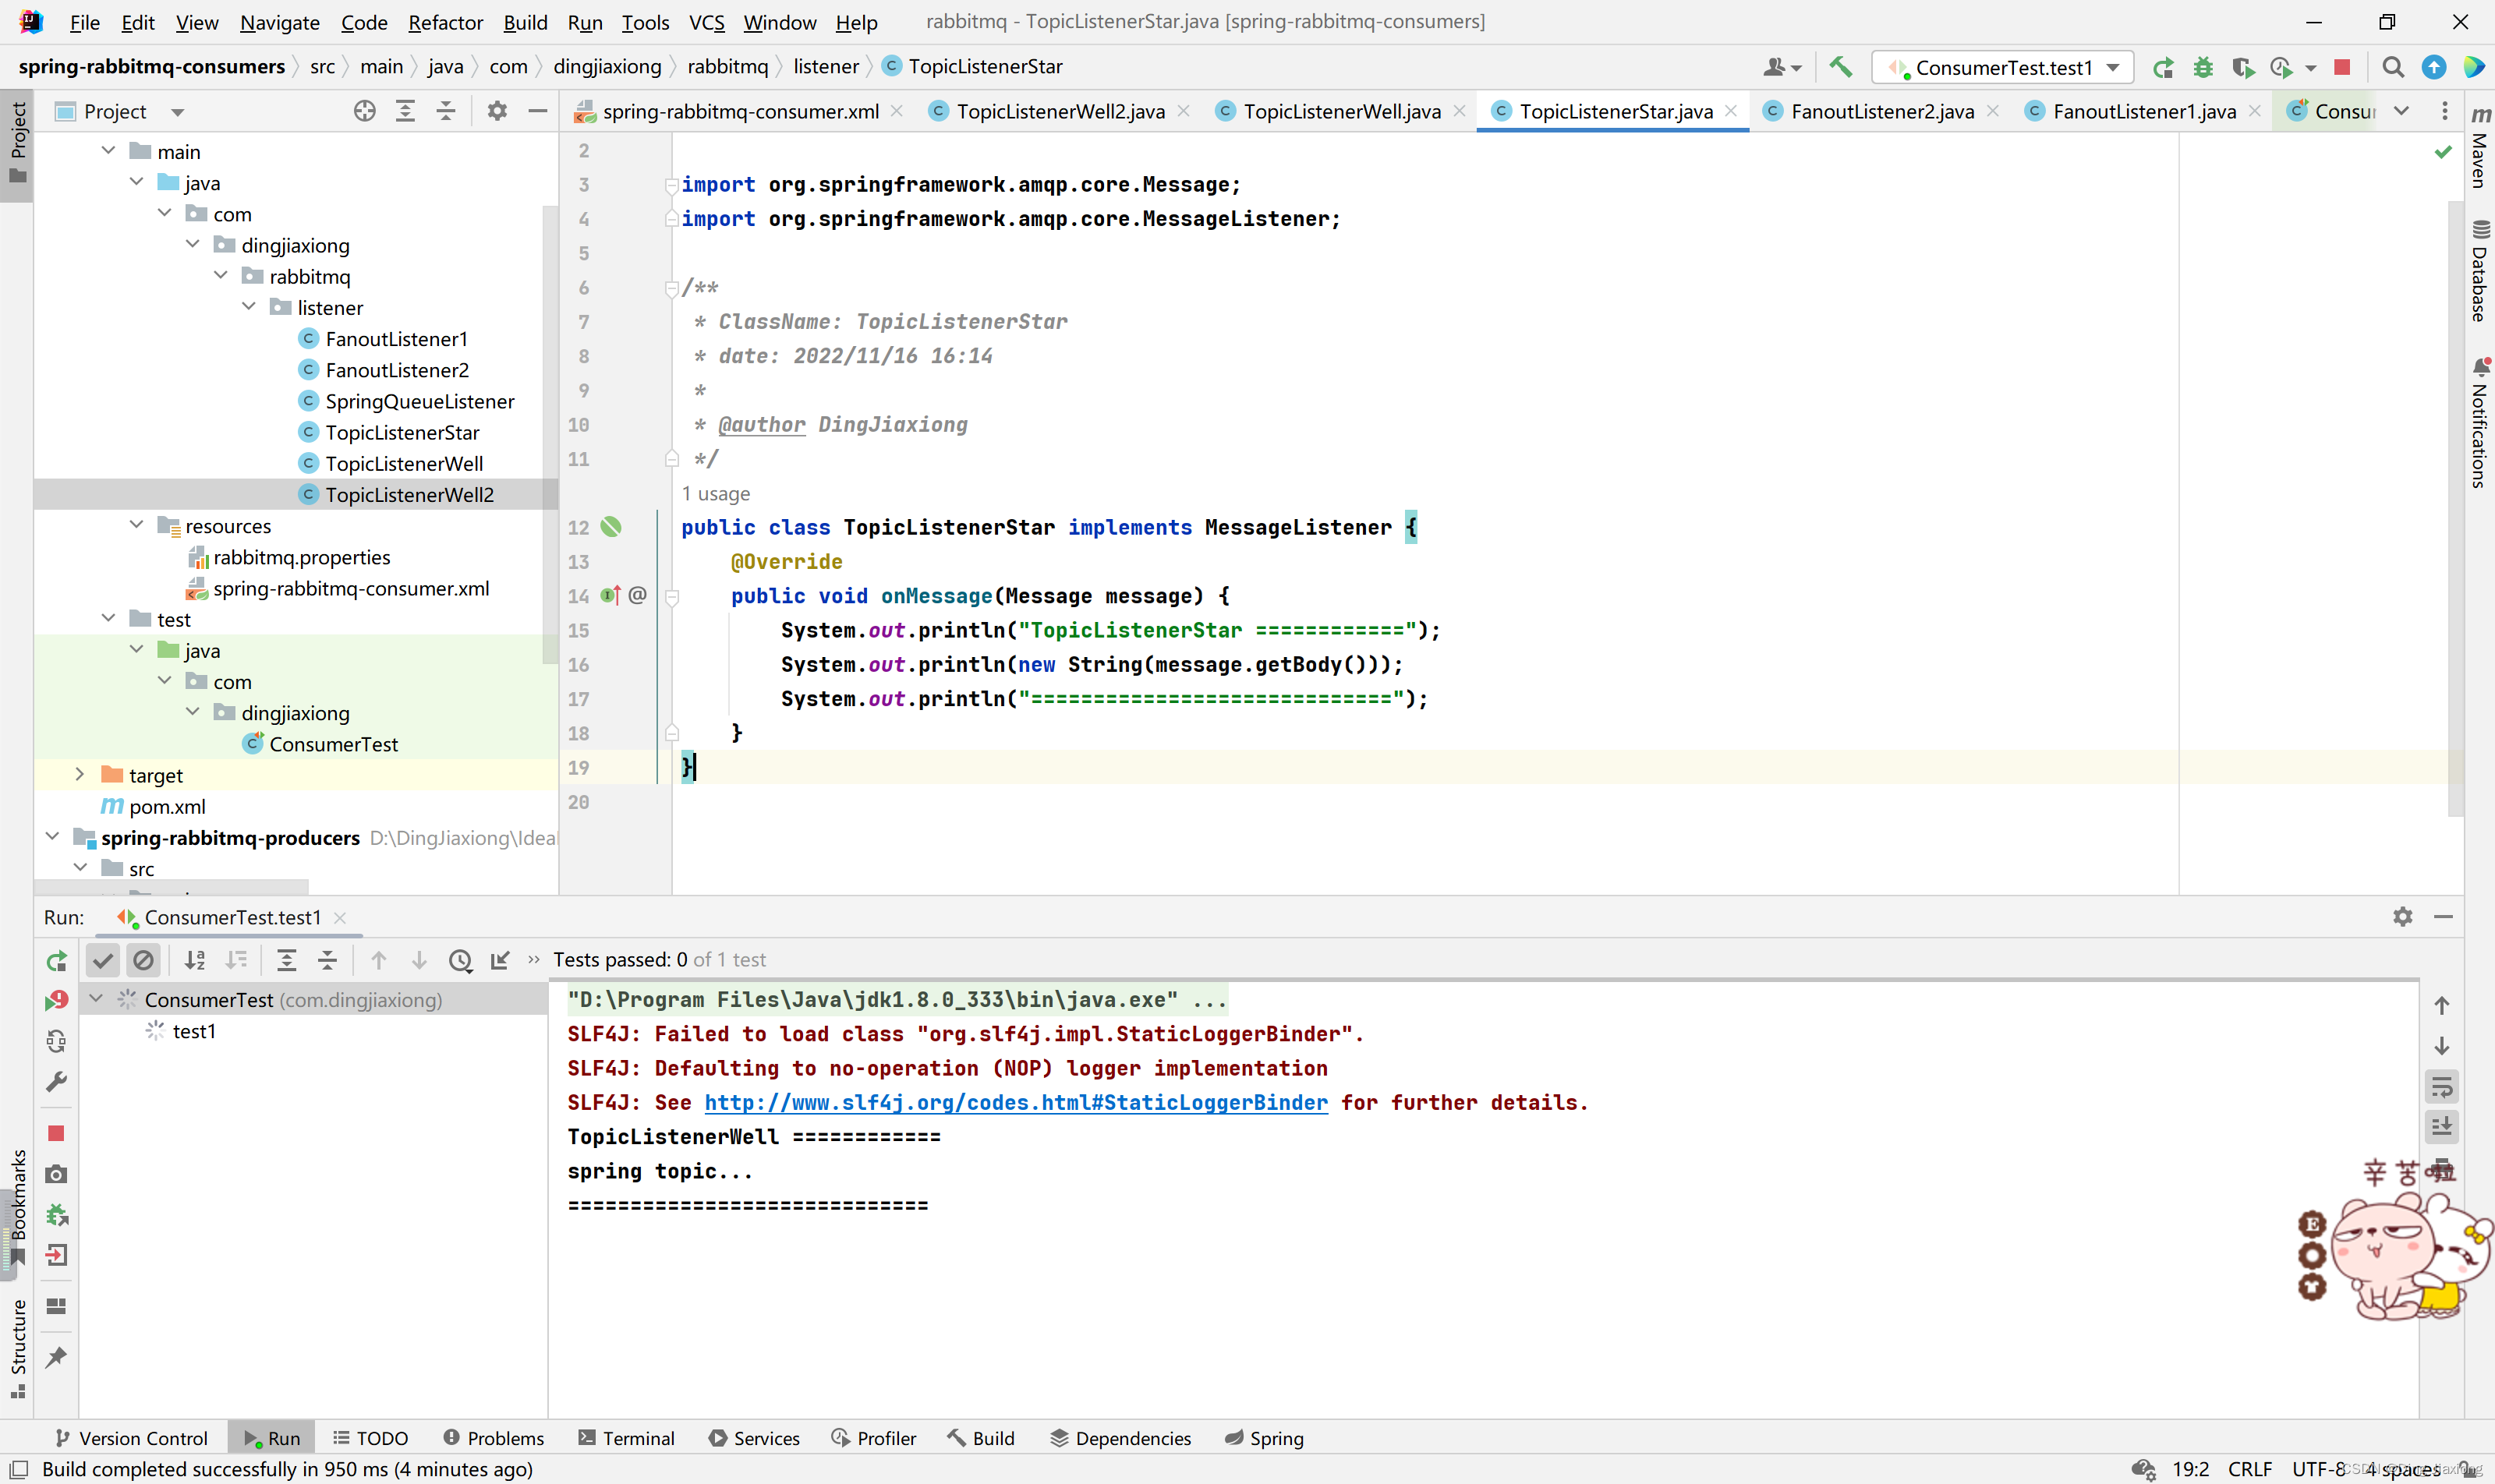Expand the resources folder in project tree
Image resolution: width=2495 pixels, height=1484 pixels.
tap(140, 525)
